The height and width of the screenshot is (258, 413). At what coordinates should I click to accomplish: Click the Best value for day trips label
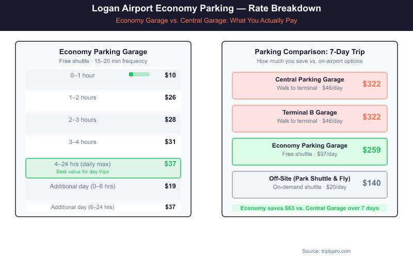[83, 171]
